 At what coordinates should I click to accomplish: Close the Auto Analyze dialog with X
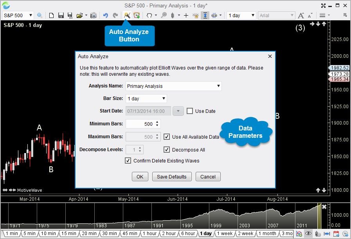click(270, 56)
